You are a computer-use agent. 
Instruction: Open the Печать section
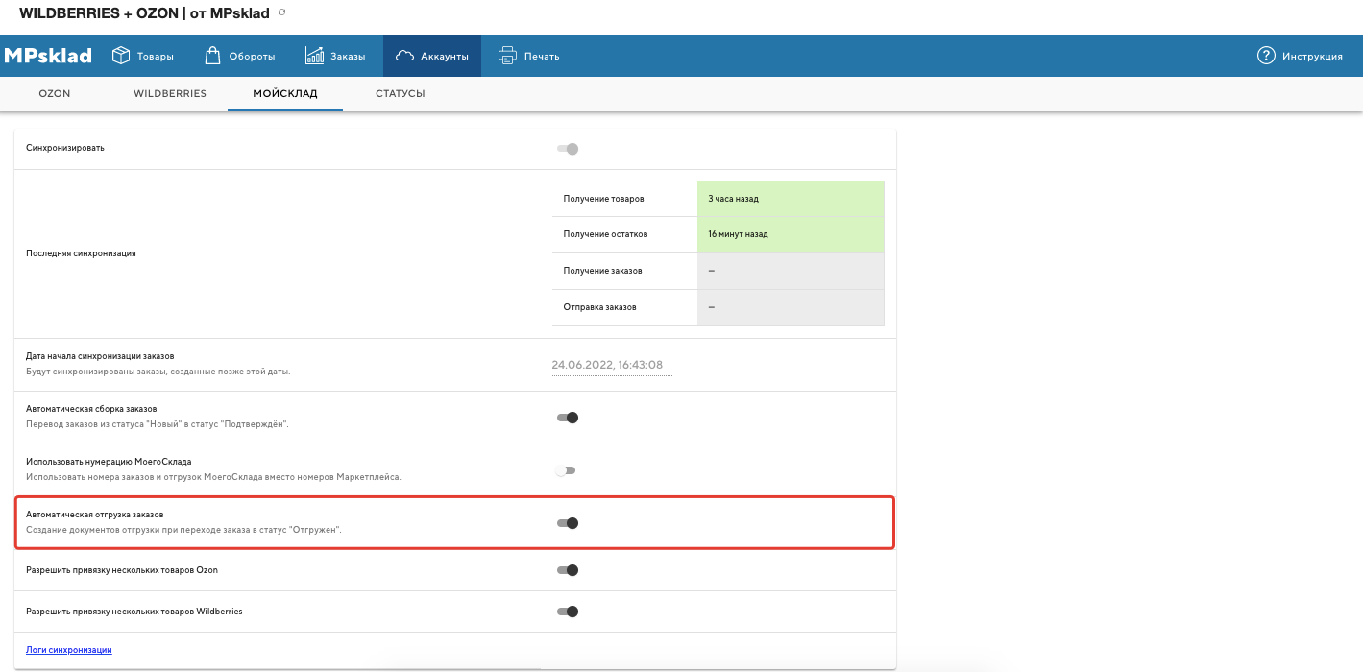pos(528,56)
